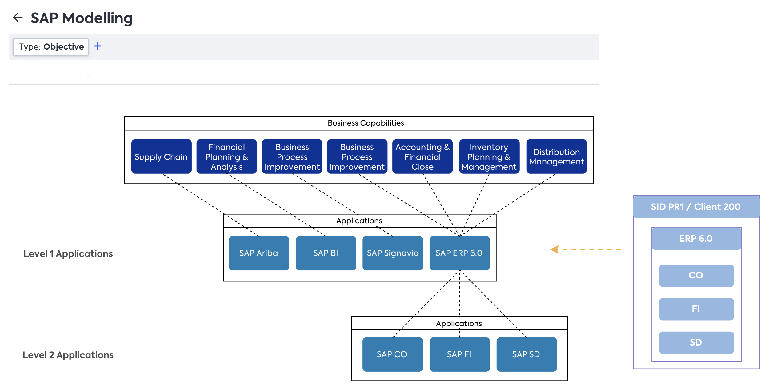
Task: Select the Inventory Planning & Management box
Action: 489,156
